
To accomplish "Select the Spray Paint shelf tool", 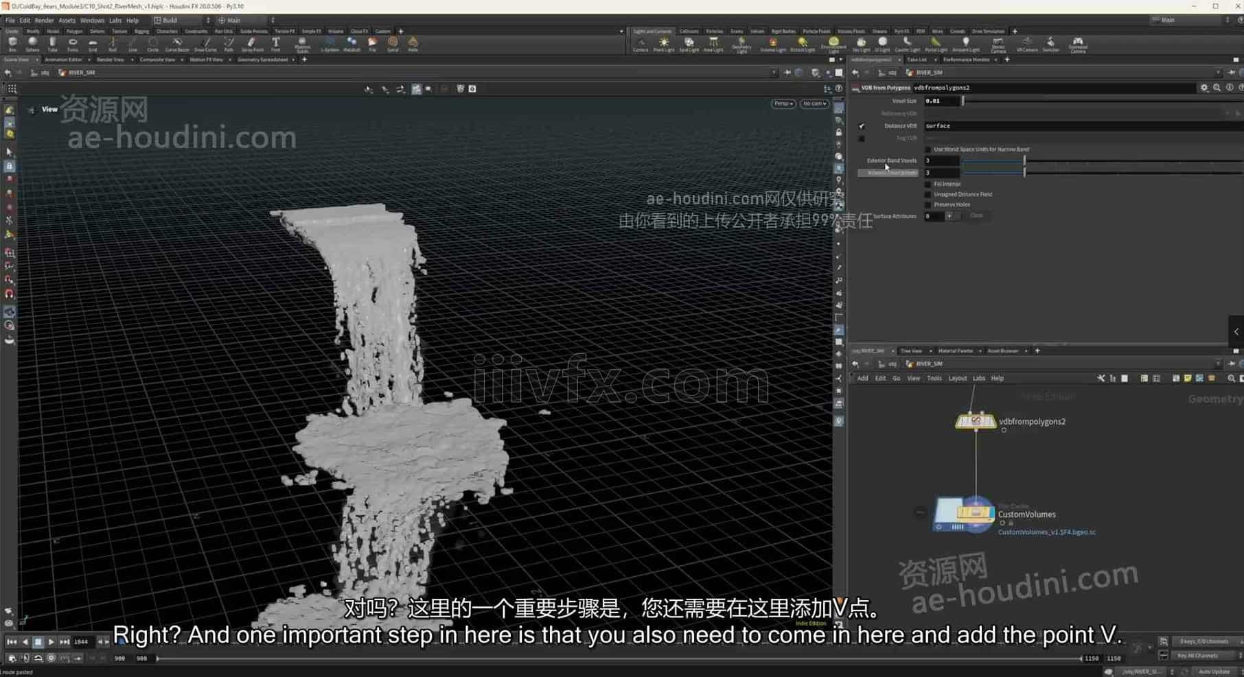I will 252,45.
